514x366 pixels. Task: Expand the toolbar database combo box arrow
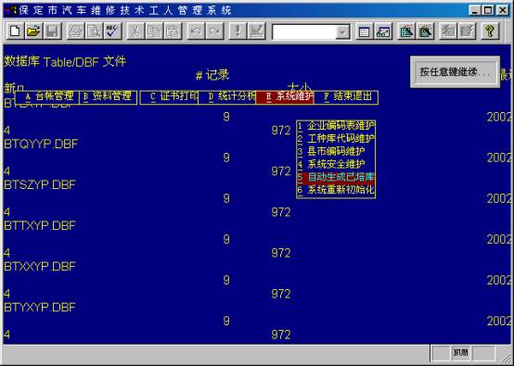pyautogui.click(x=342, y=32)
